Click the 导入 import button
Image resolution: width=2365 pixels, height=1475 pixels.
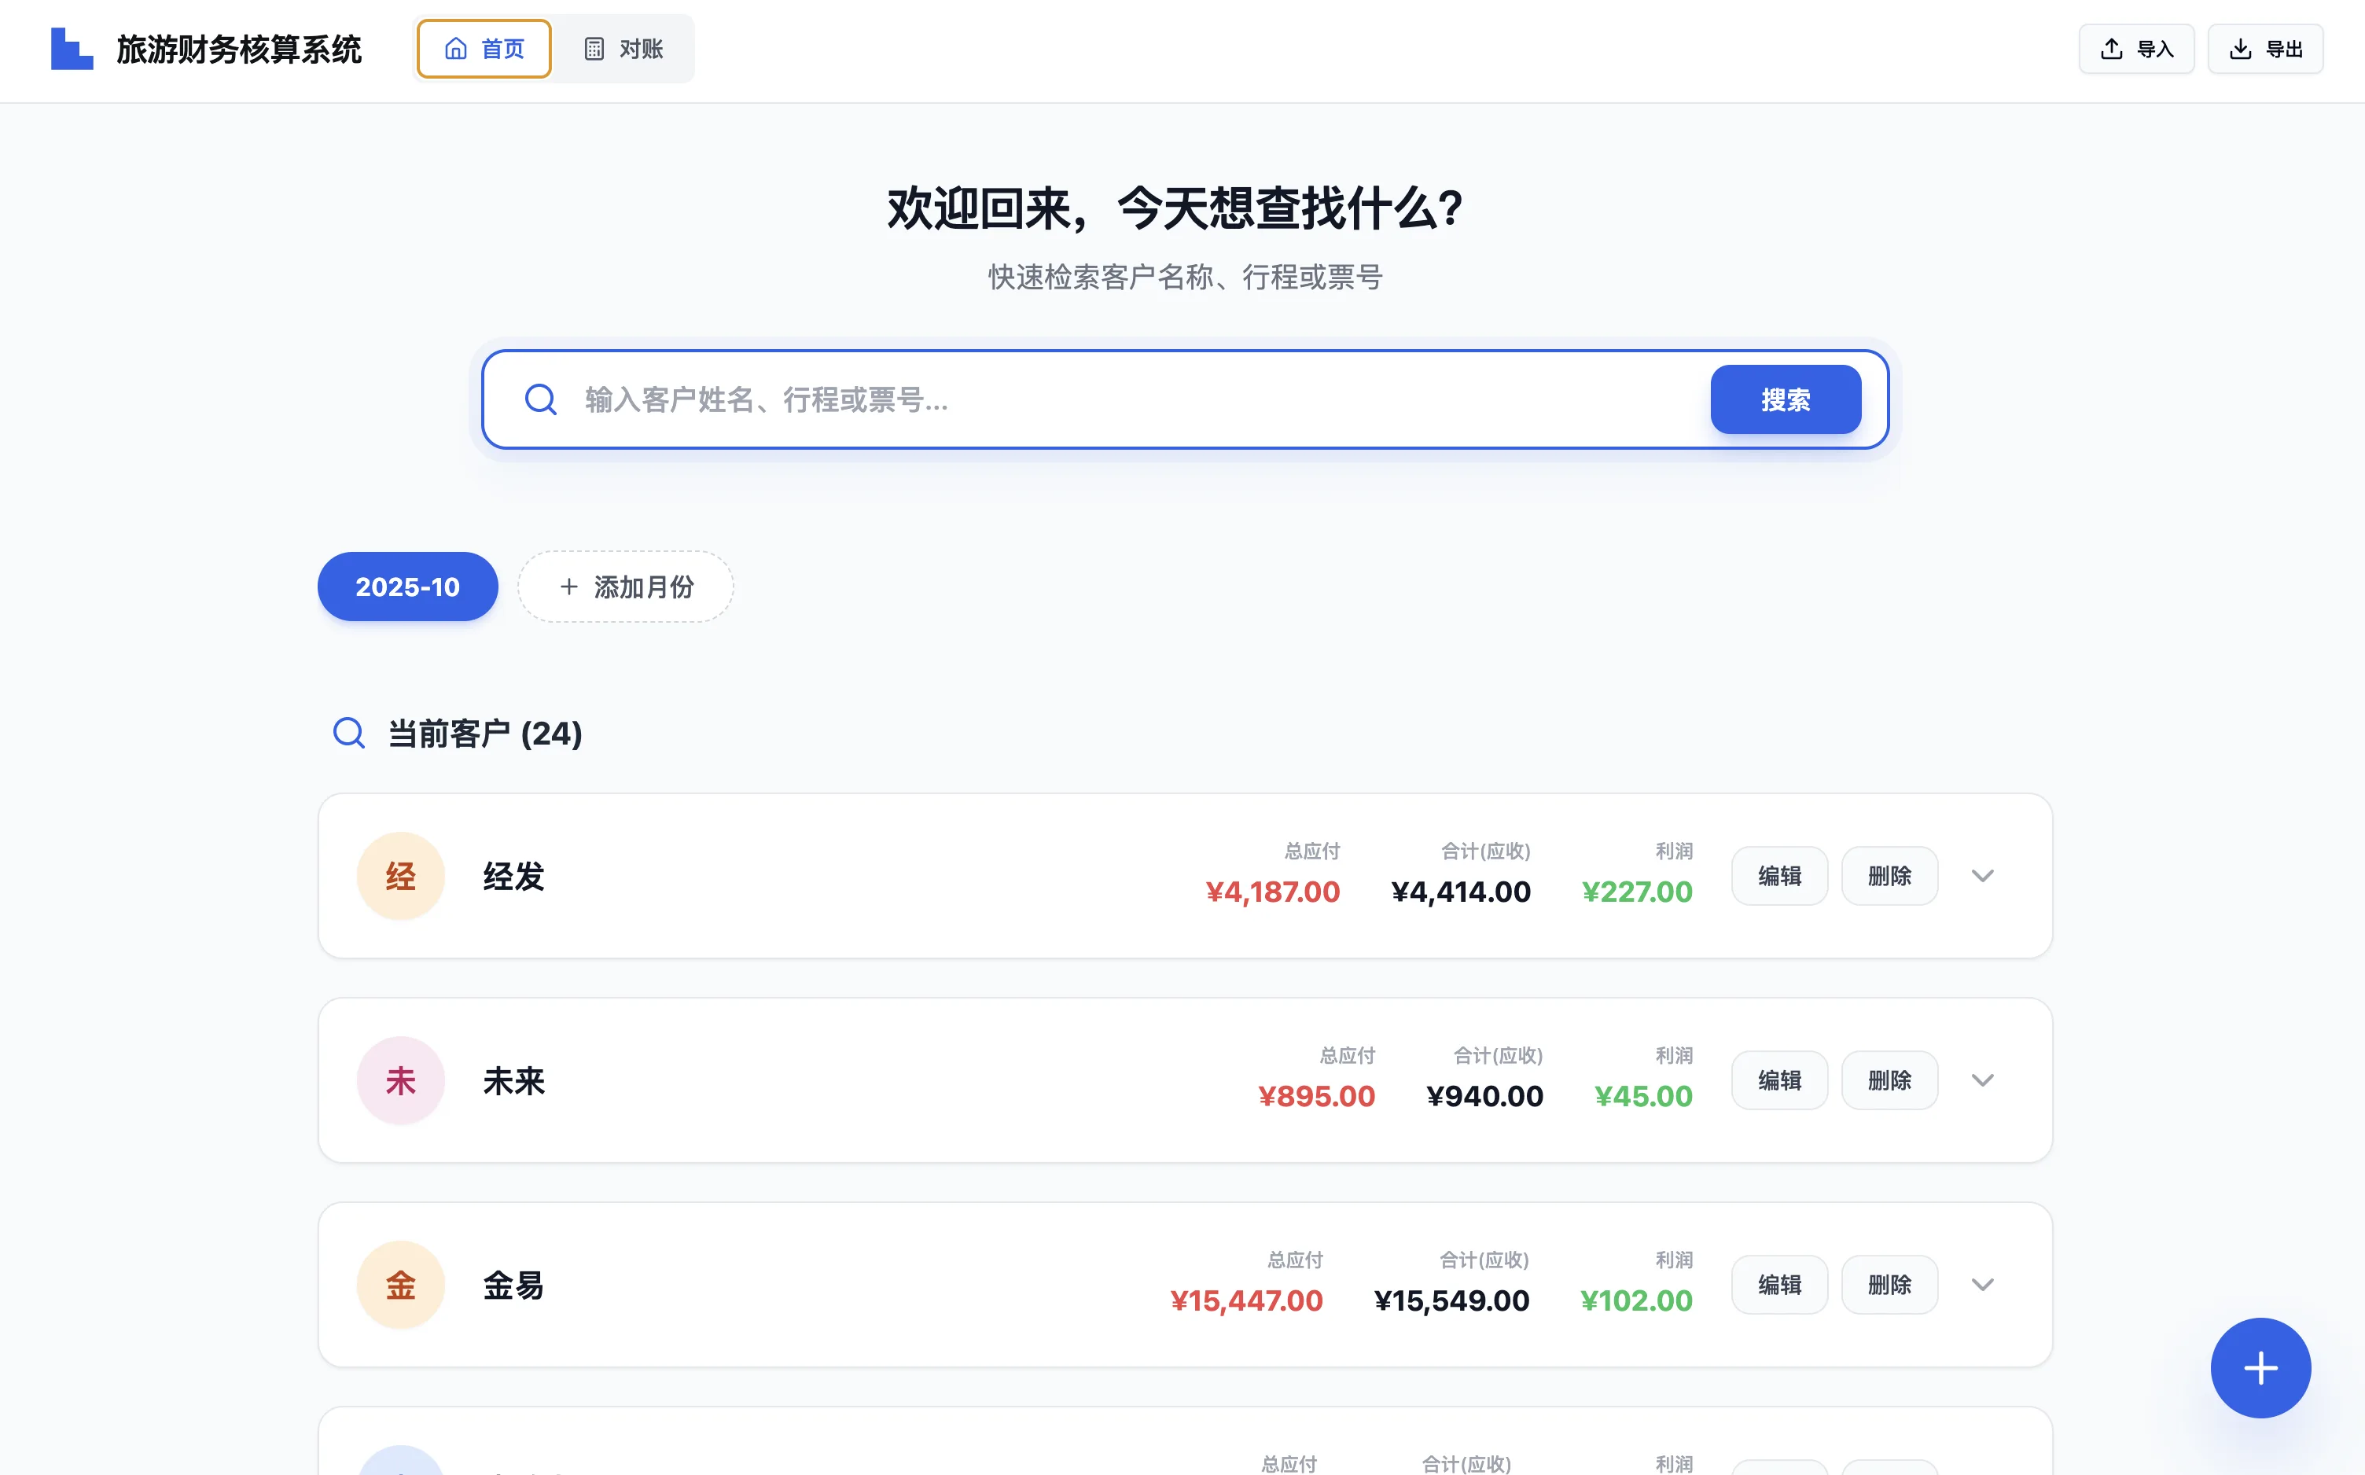pyautogui.click(x=2136, y=49)
